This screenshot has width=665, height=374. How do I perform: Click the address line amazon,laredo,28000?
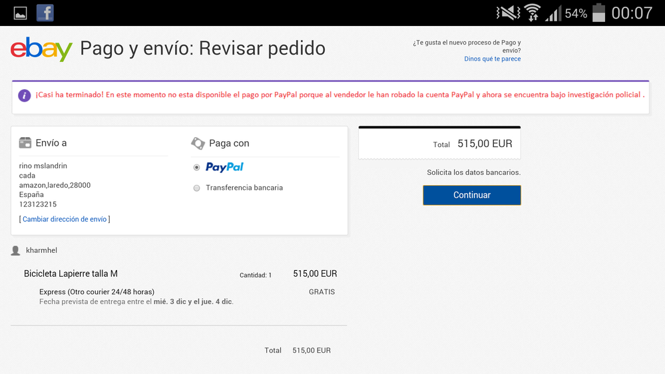pyautogui.click(x=55, y=185)
